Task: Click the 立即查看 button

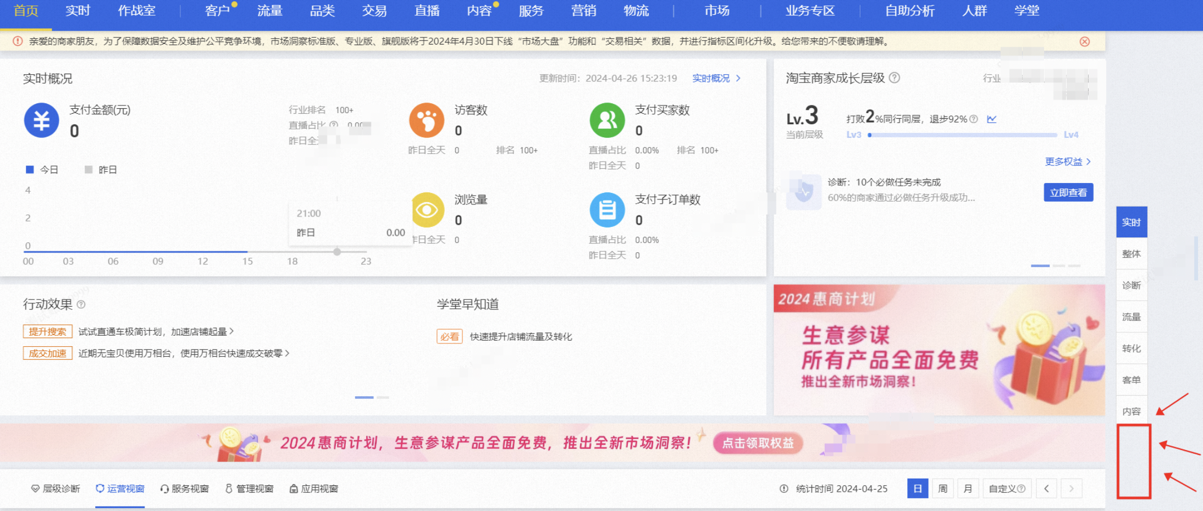Action: click(x=1068, y=192)
